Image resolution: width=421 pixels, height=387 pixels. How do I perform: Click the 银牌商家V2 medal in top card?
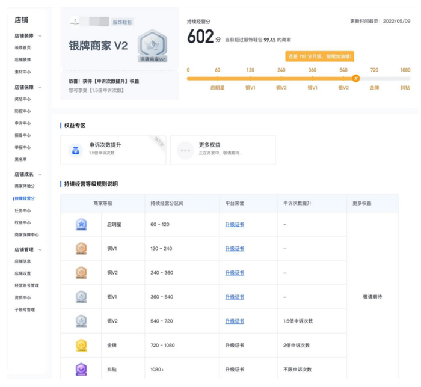(x=153, y=47)
